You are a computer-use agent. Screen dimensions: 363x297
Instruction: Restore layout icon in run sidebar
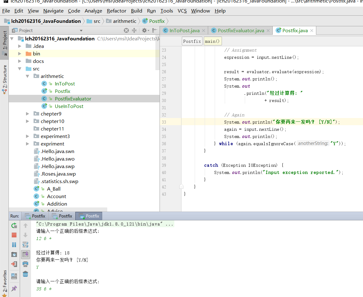(14, 276)
